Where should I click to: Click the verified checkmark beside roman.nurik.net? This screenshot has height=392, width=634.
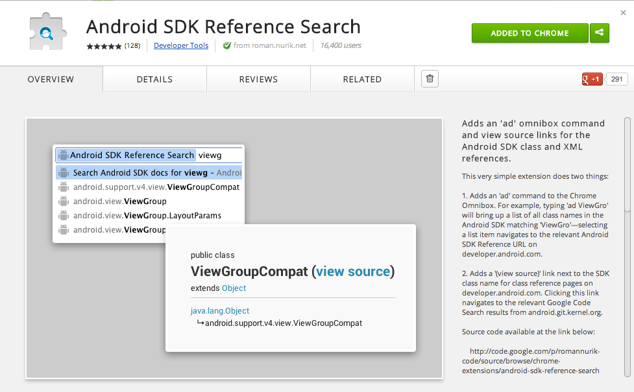[227, 45]
